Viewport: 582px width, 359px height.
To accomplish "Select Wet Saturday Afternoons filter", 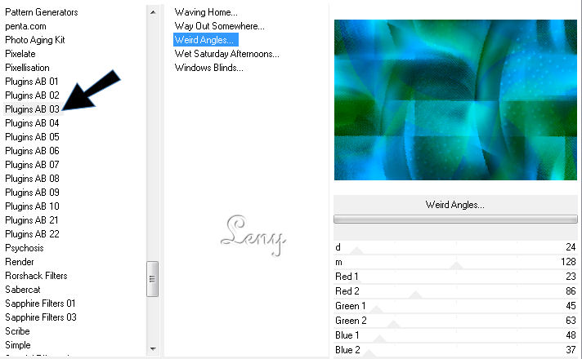I will click(226, 54).
